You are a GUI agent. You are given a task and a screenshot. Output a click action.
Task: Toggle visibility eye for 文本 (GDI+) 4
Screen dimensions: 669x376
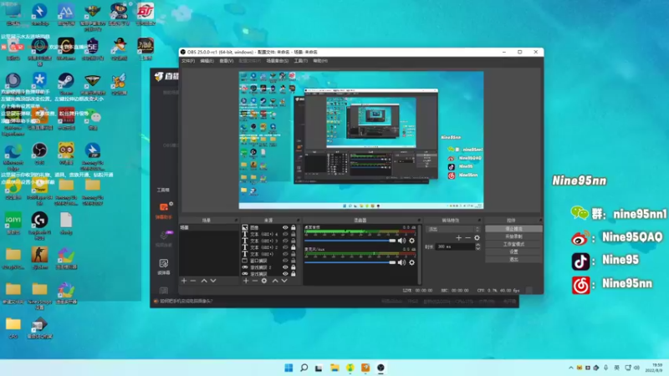(285, 234)
